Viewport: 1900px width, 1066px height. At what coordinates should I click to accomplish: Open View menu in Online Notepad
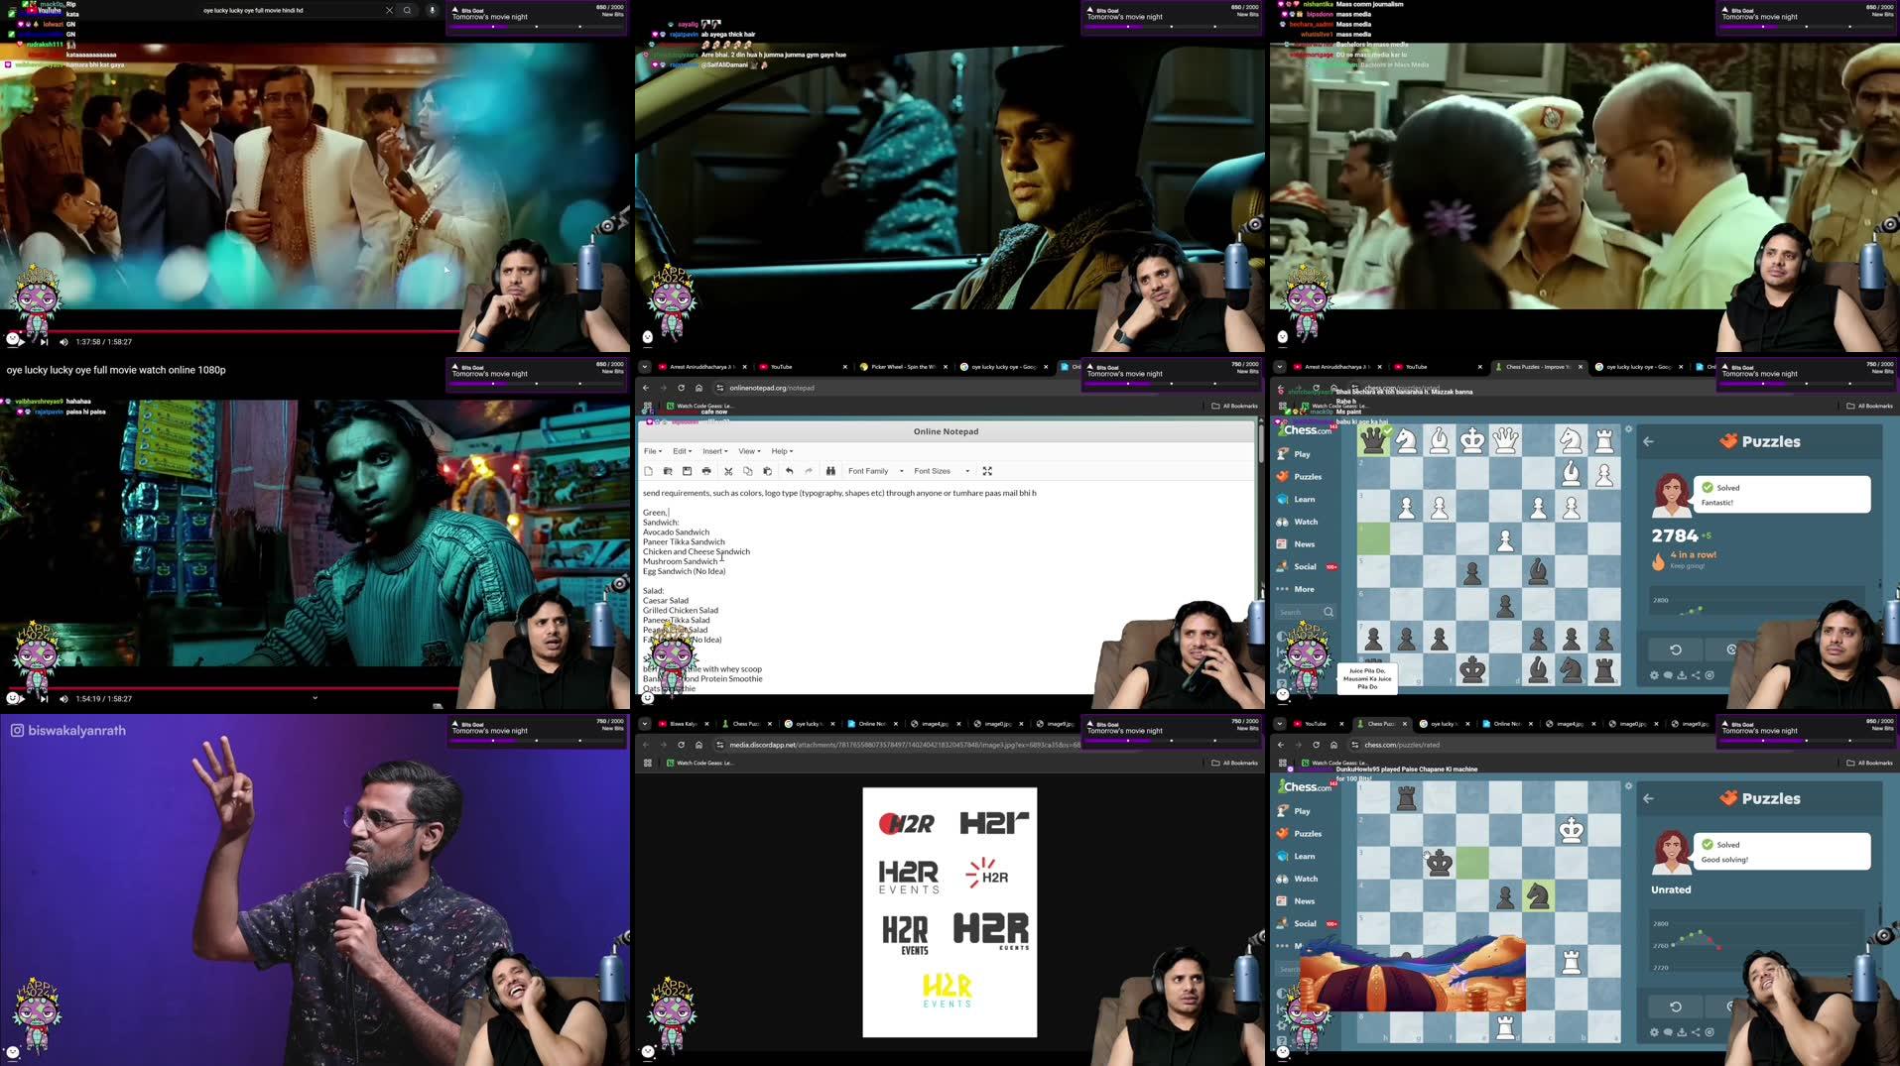click(749, 451)
